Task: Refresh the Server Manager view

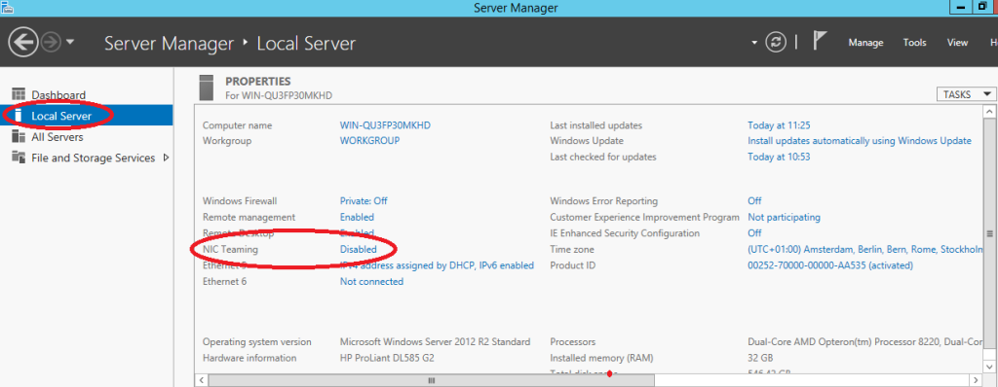Action: [x=775, y=43]
